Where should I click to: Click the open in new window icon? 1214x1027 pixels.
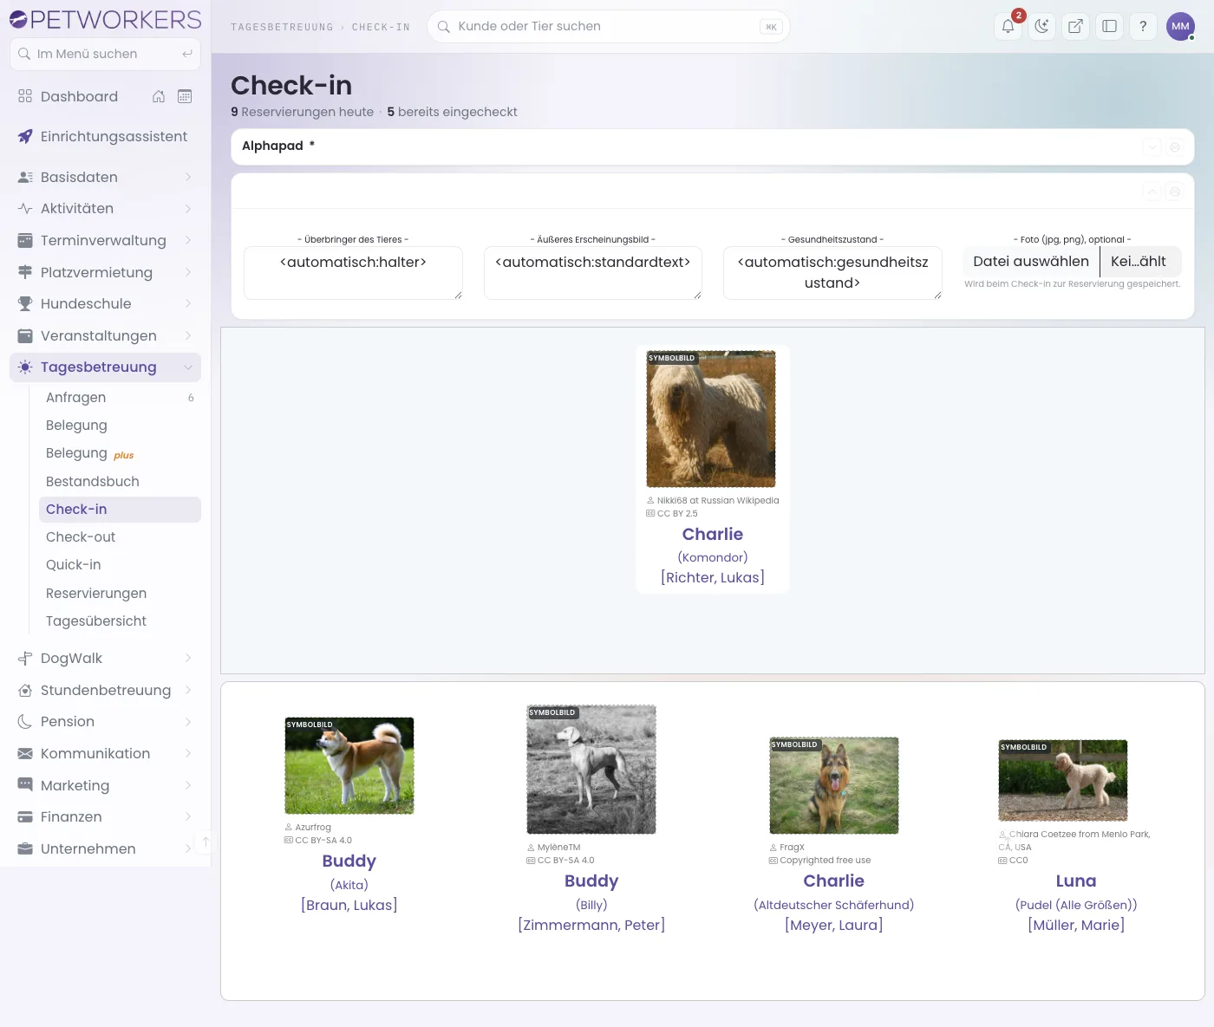click(1075, 26)
